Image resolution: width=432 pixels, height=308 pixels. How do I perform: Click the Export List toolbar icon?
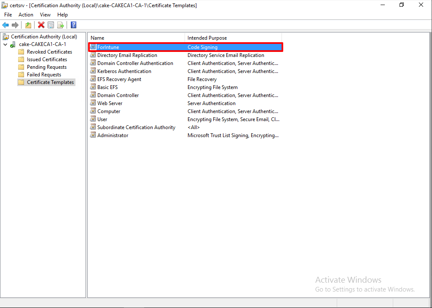pyautogui.click(x=61, y=25)
